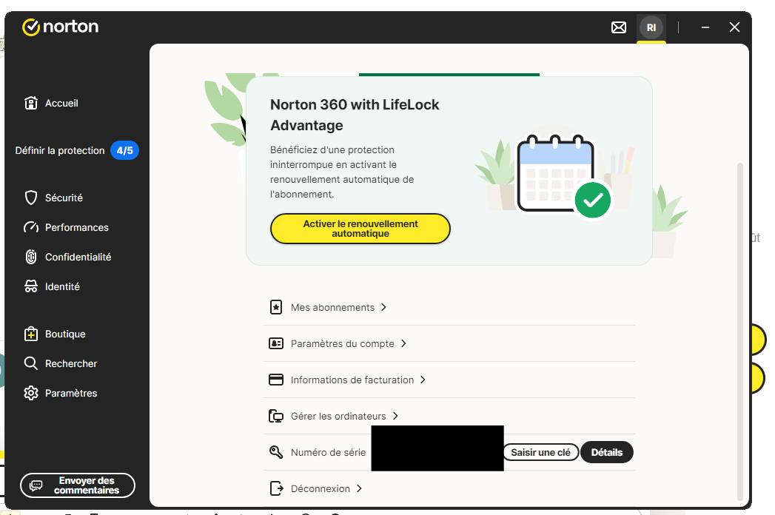Click Activer le renouvellement automatique button

click(x=360, y=229)
